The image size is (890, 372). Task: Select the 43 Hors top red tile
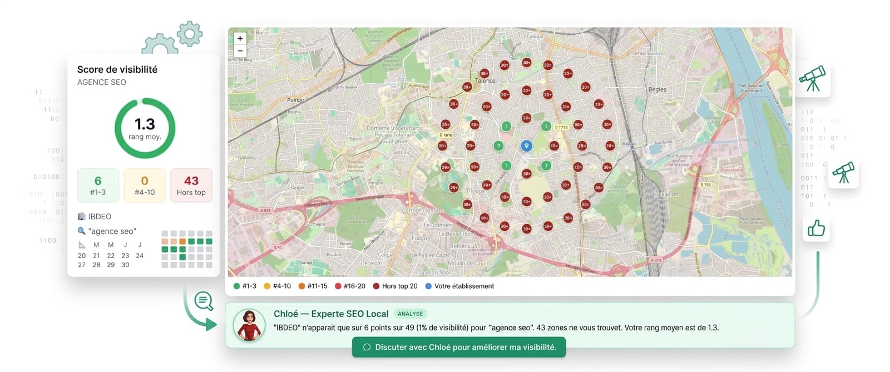[x=191, y=185]
